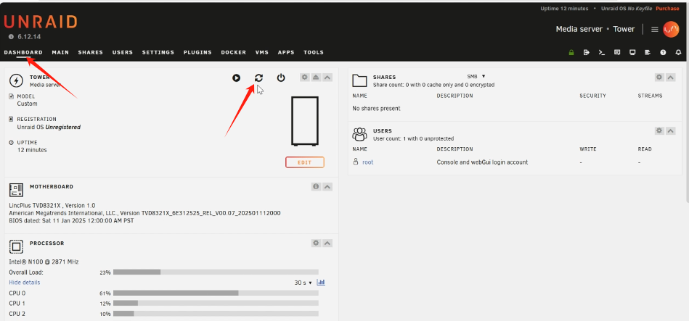Click the 'Media server • Tower' header text
689x321 pixels.
coord(595,30)
